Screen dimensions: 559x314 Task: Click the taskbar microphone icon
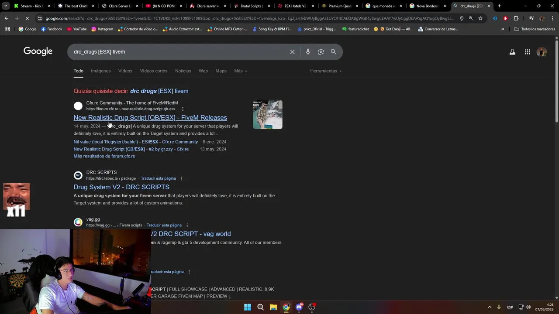(x=499, y=307)
